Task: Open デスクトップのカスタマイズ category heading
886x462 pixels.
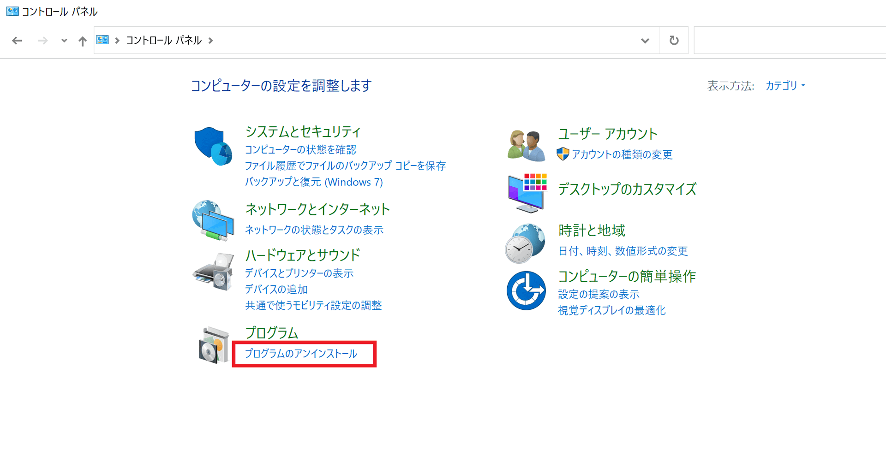Action: tap(627, 189)
